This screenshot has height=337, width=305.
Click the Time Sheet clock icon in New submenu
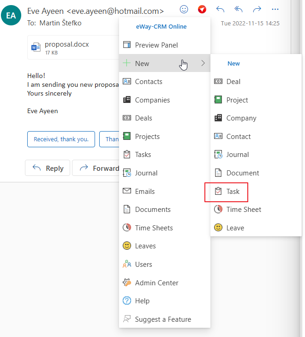click(218, 209)
